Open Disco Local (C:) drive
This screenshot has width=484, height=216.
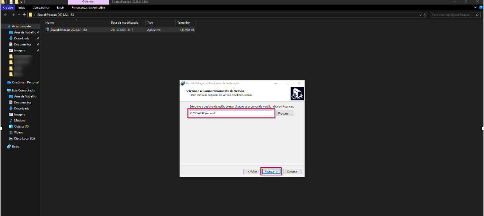coord(24,139)
